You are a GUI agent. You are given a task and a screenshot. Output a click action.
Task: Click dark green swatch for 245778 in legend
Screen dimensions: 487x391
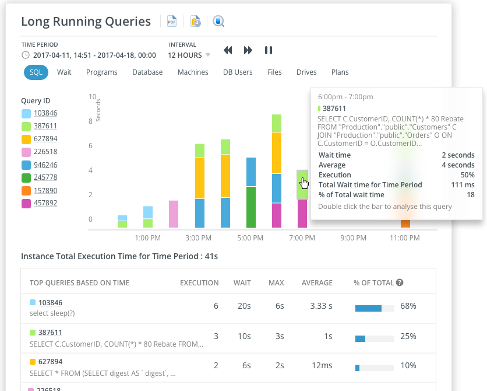click(26, 178)
